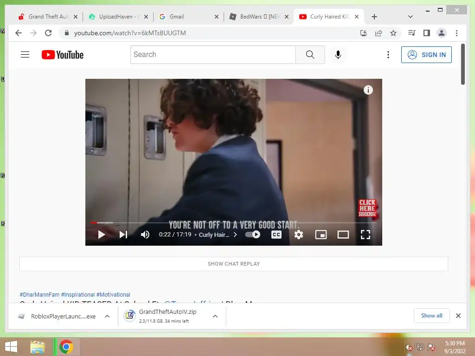Expand the chapter title chevron in player
The width and height of the screenshot is (475, 356).
click(x=235, y=235)
